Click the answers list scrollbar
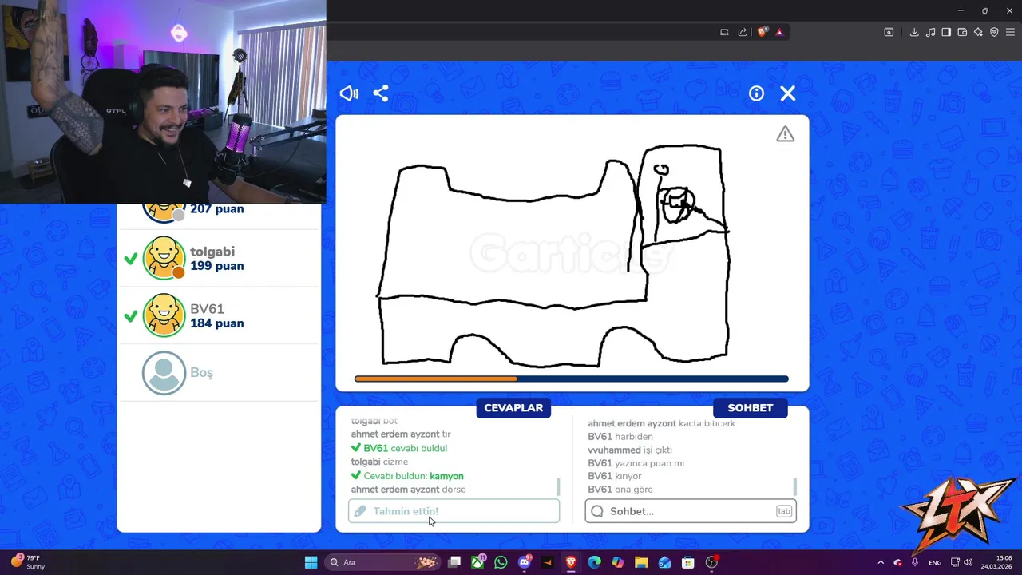The image size is (1022, 575). pyautogui.click(x=557, y=486)
